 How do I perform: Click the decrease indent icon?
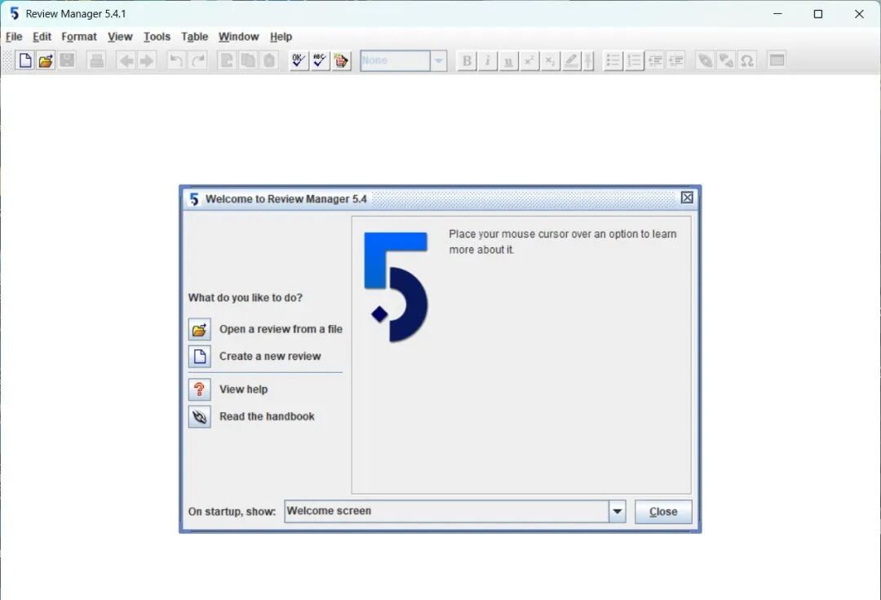655,60
